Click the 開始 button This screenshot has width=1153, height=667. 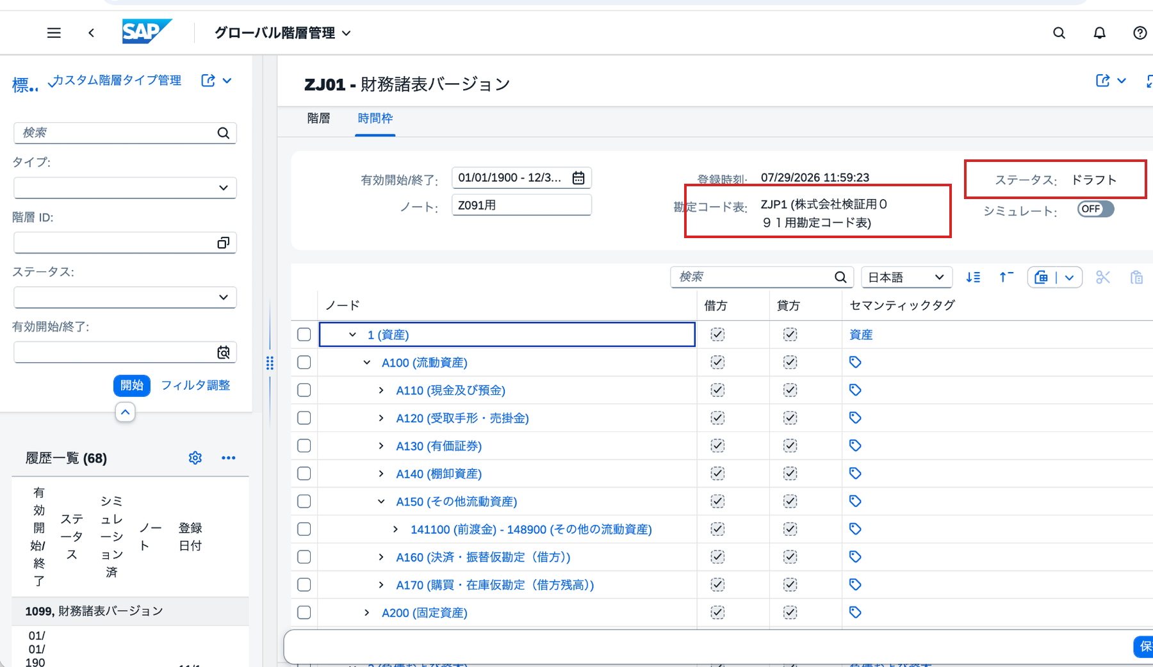click(x=132, y=385)
